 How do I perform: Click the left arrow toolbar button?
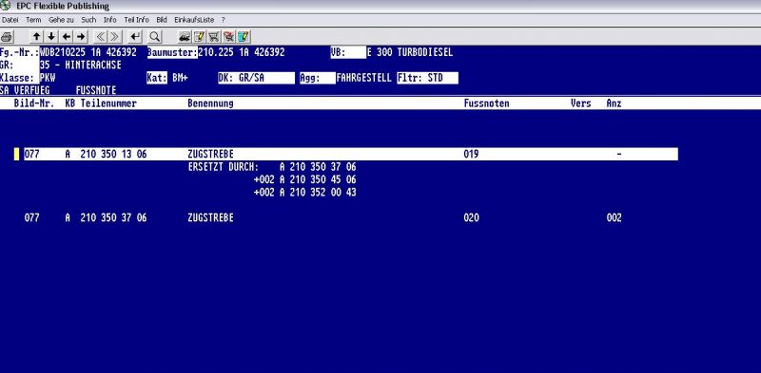coord(67,36)
